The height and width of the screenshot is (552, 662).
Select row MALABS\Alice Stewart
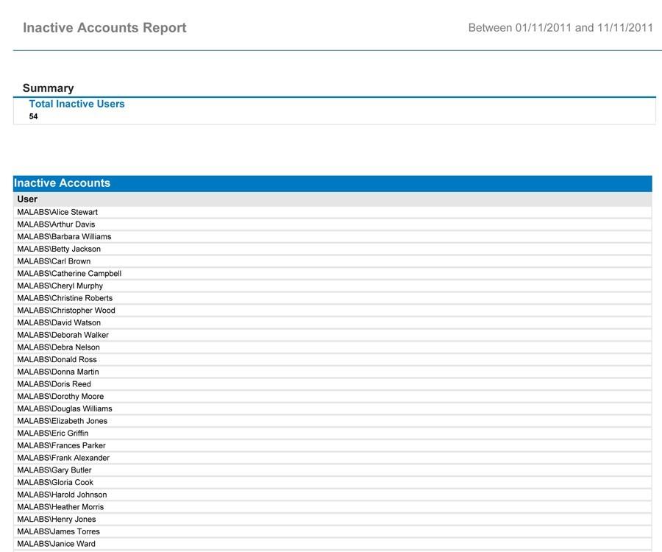(332, 212)
